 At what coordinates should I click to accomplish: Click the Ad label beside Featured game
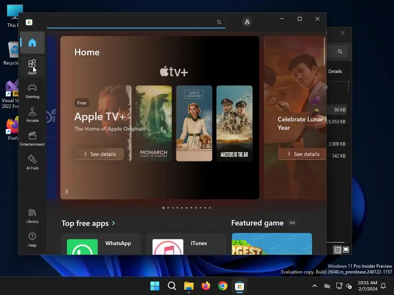292,222
